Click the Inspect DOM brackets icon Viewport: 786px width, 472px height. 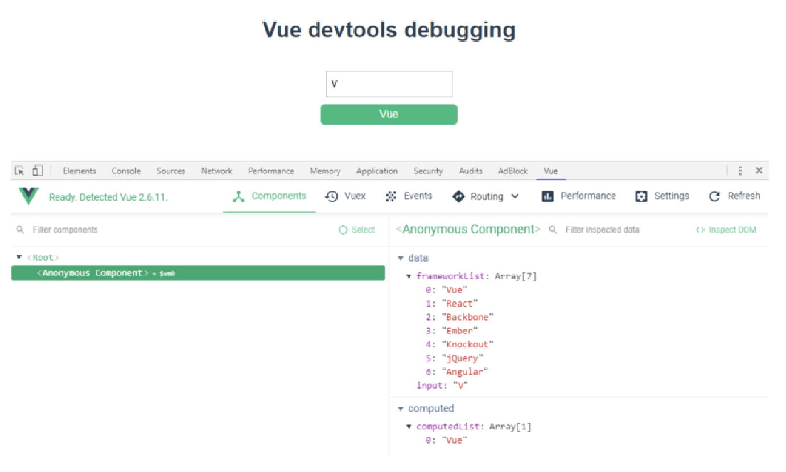(x=700, y=230)
